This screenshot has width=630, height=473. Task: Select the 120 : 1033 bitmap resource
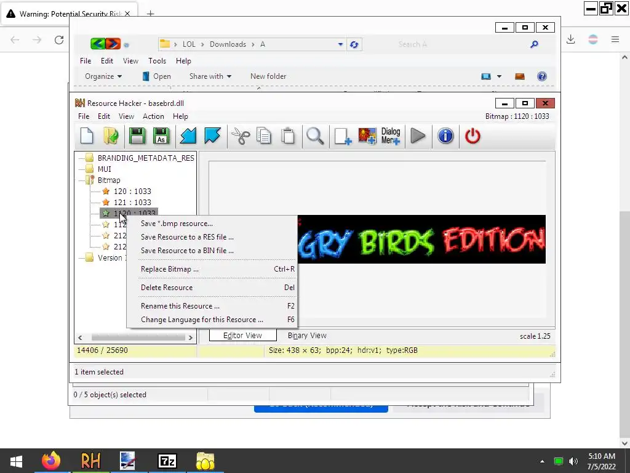(132, 191)
